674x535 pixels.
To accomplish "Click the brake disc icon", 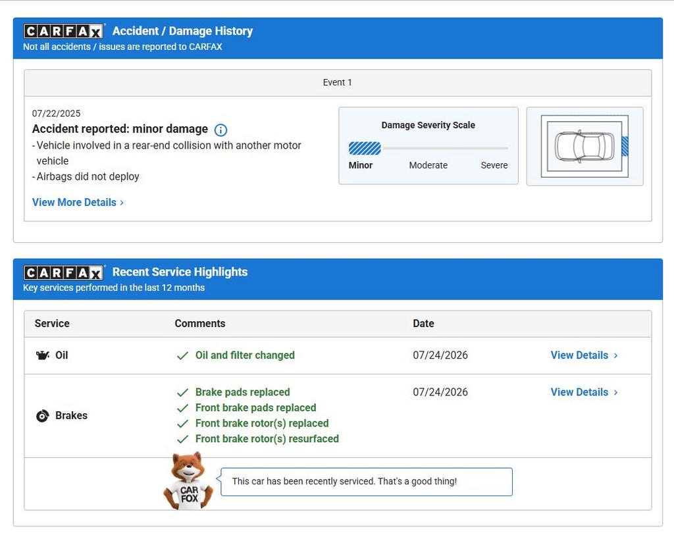I will tap(42, 416).
